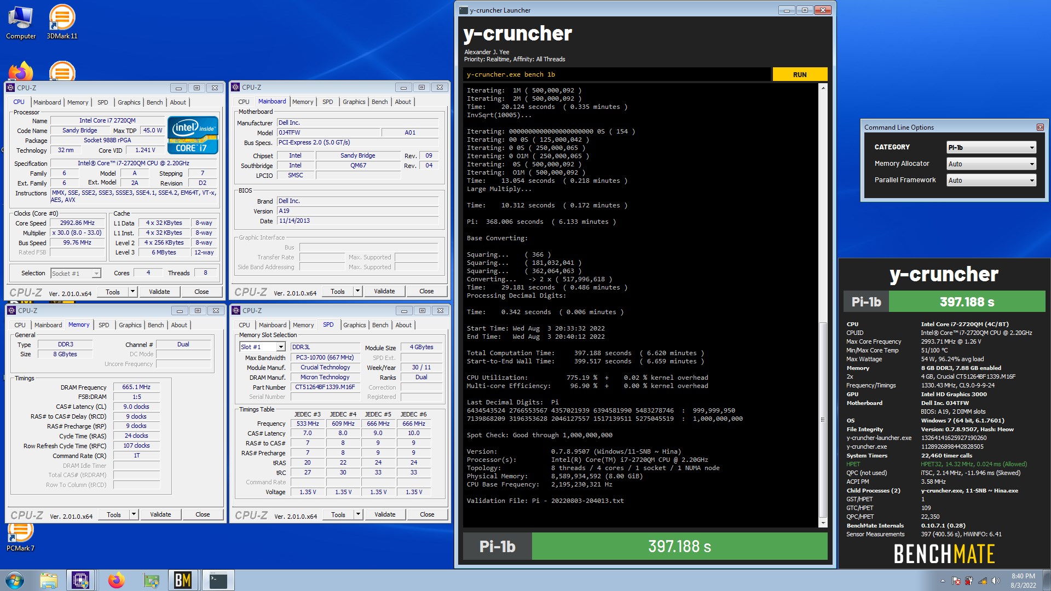Close the Command Line Options panel

click(x=1040, y=127)
